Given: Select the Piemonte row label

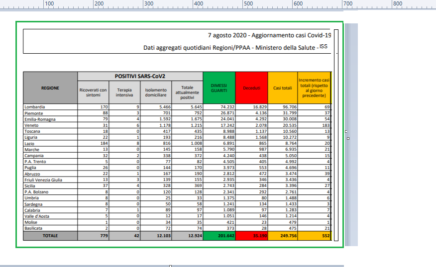Looking at the screenshot, I should 34,113.
